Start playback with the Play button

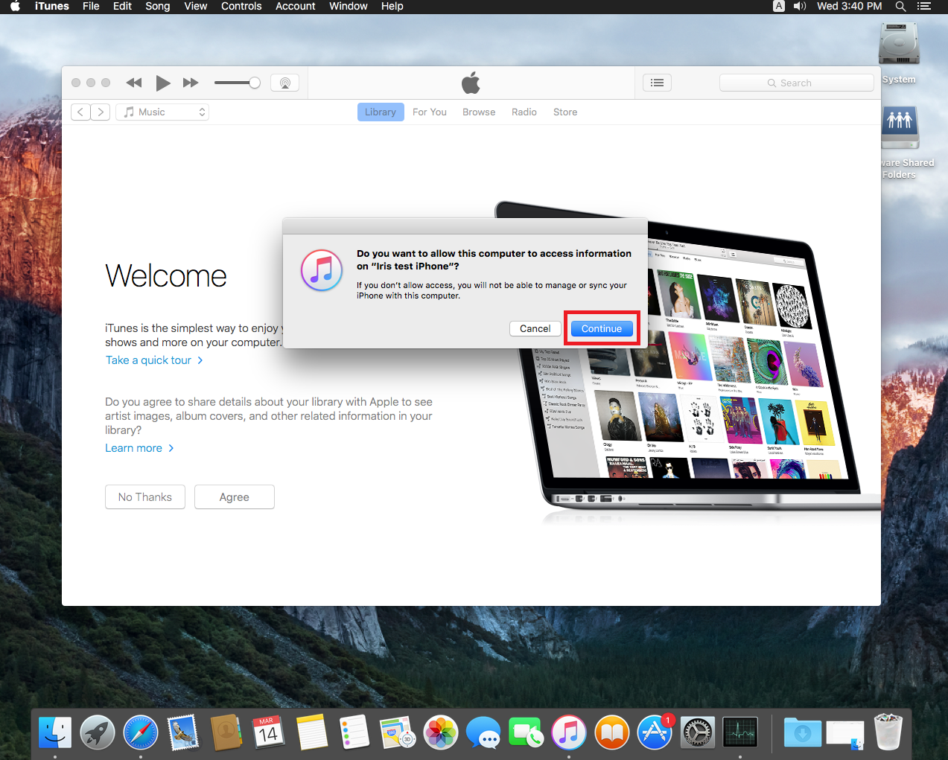point(163,83)
